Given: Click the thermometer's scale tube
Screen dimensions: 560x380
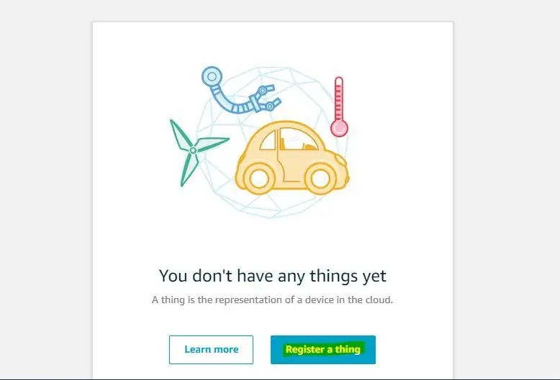Looking at the screenshot, I should click(x=339, y=98).
